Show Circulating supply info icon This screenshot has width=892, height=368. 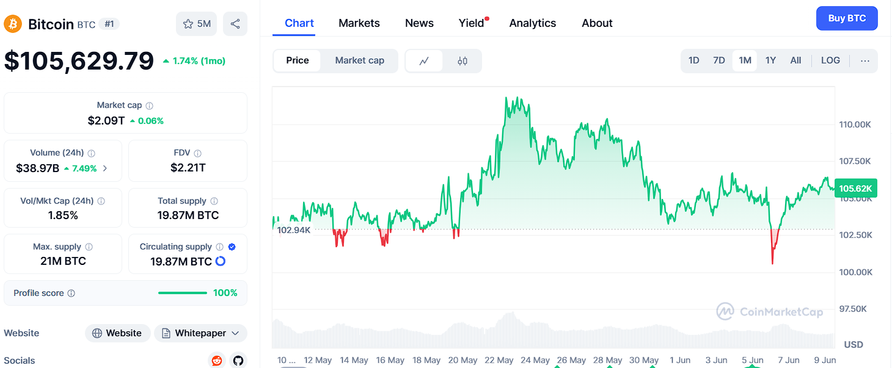tap(219, 247)
